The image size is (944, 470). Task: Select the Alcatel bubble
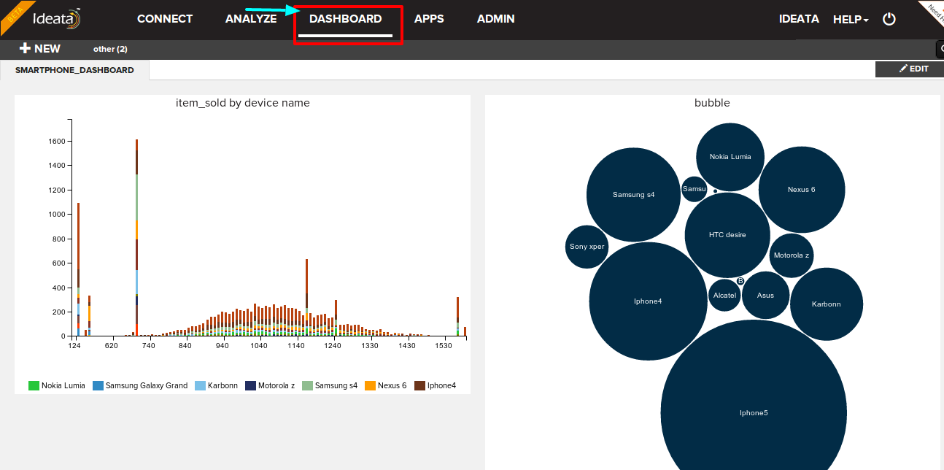tap(724, 296)
